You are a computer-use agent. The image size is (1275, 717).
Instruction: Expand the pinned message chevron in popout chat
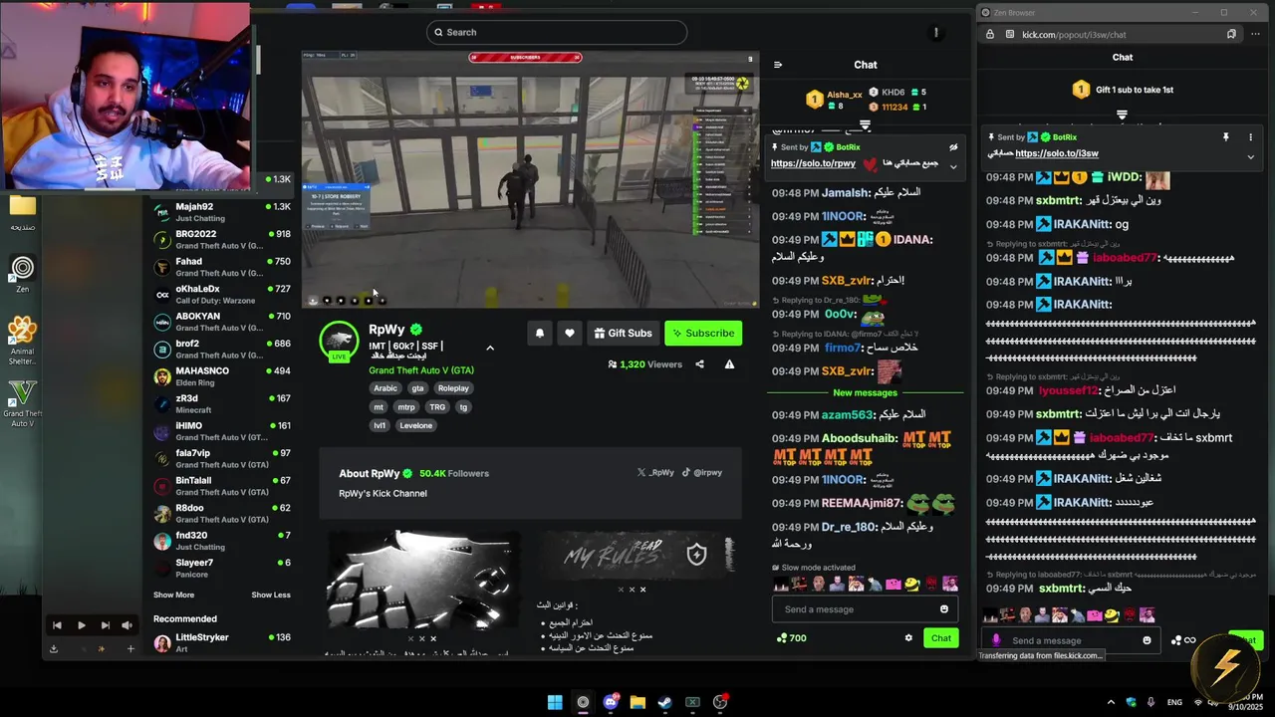pyautogui.click(x=1250, y=156)
